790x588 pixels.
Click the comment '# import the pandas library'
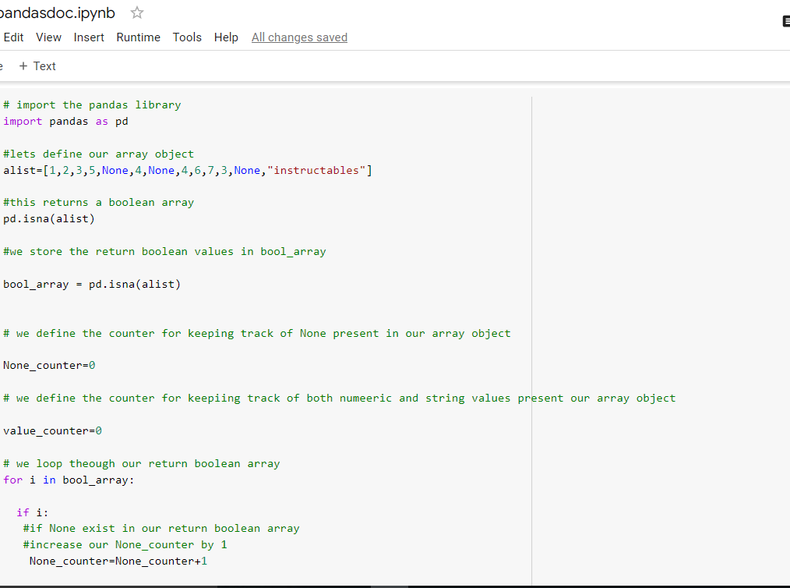click(92, 105)
